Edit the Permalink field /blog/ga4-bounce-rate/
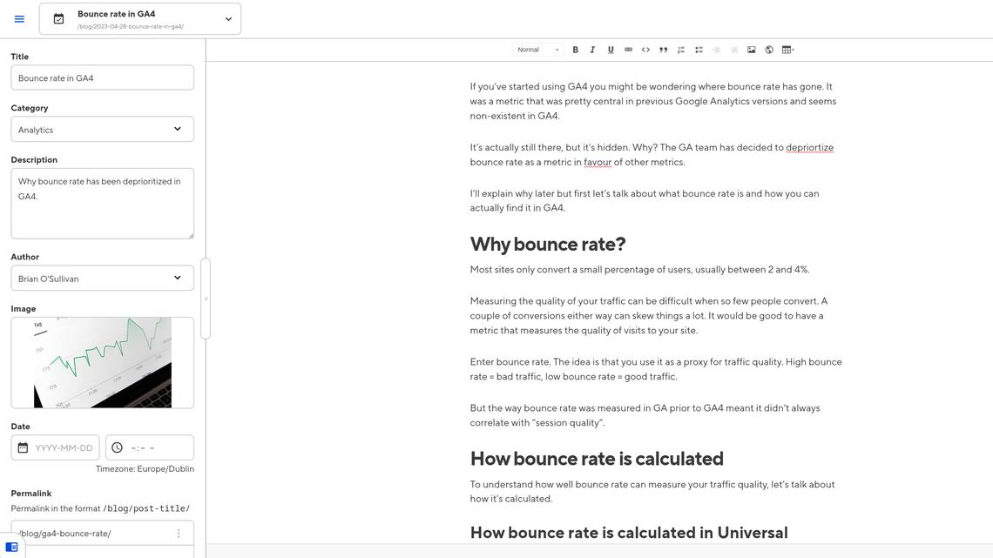 (103, 534)
